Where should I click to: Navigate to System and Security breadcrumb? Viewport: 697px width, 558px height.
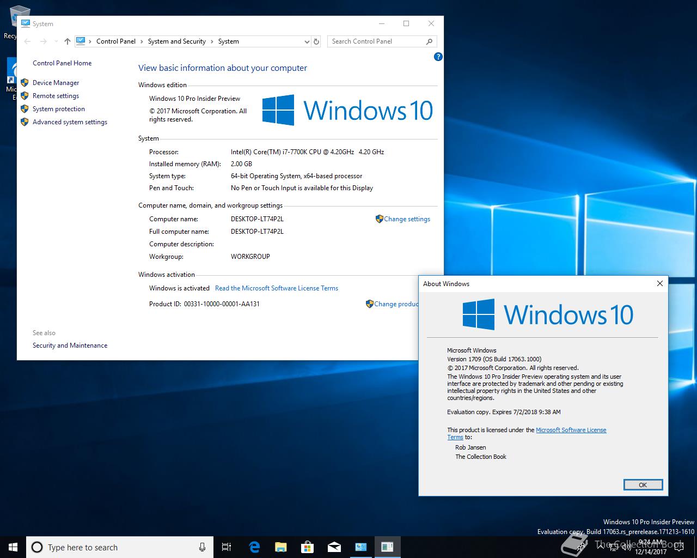177,41
